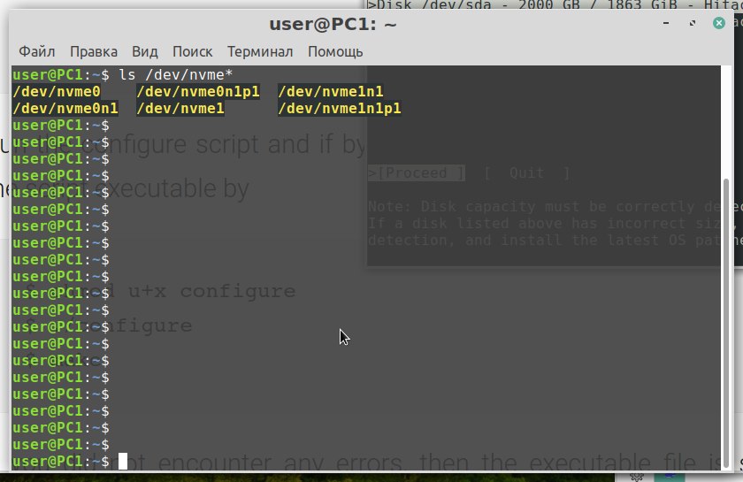Viewport: 743px width, 482px height.
Task: Open the Поиск menu
Action: 192,51
